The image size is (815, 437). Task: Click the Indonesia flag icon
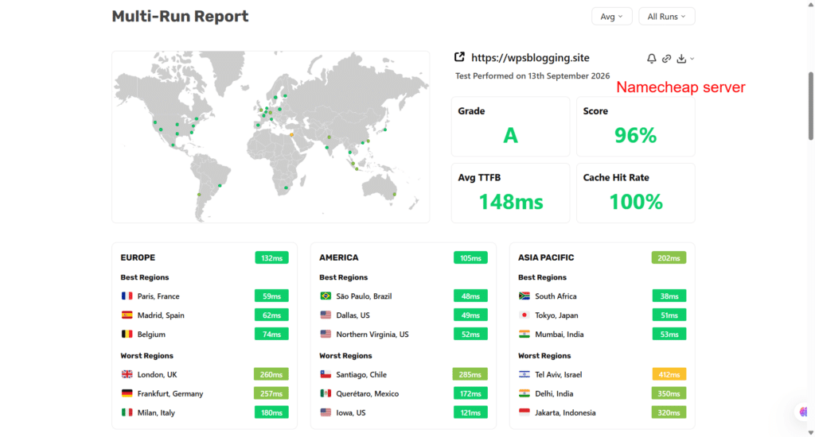(x=524, y=412)
